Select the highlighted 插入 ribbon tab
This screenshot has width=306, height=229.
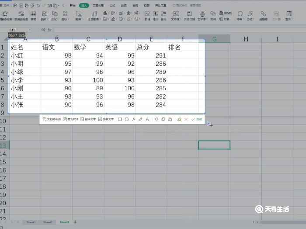pyautogui.click(x=84, y=5)
